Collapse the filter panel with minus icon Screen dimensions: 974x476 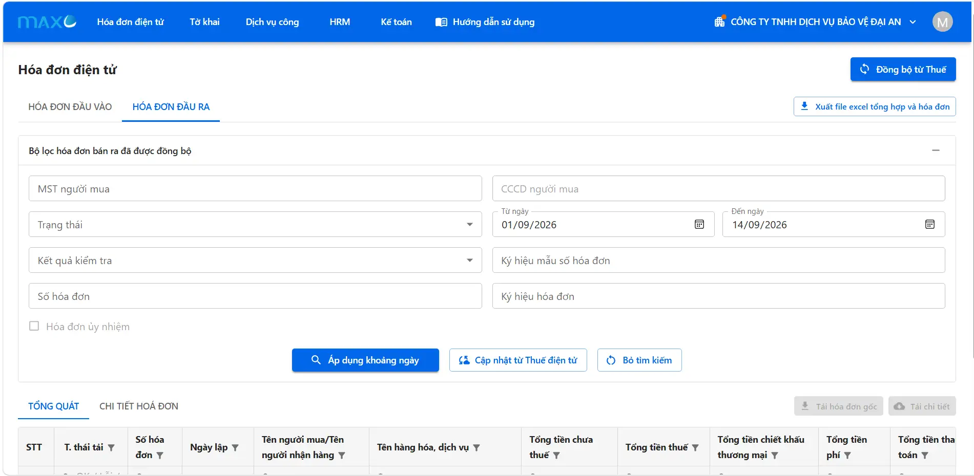(x=936, y=150)
